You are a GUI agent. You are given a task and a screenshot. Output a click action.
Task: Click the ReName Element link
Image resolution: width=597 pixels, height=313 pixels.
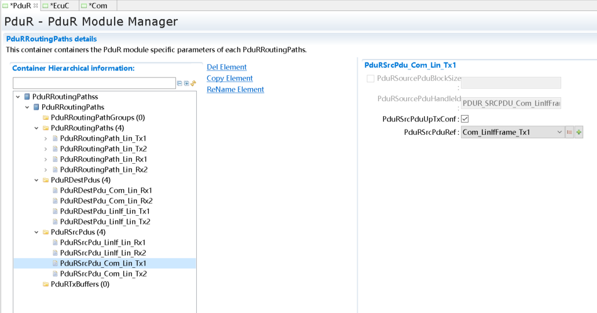click(235, 90)
